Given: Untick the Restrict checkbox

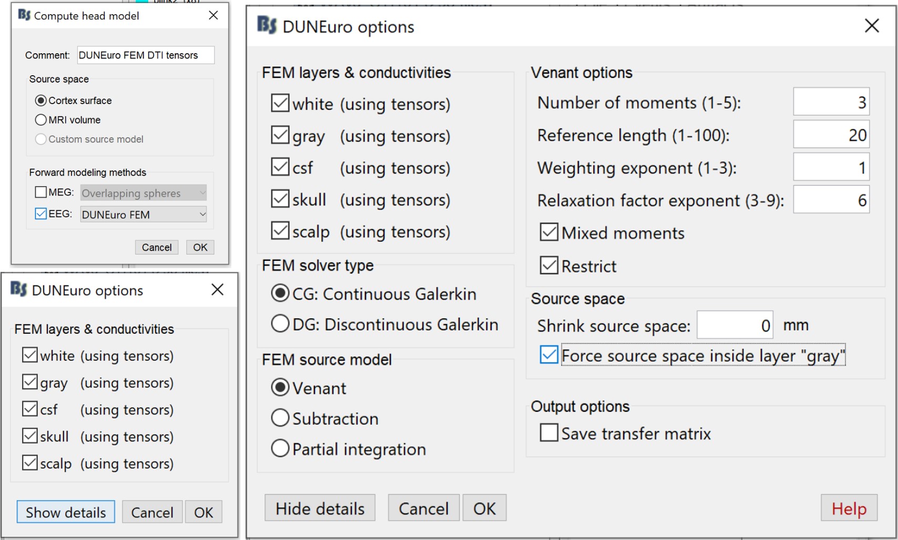Looking at the screenshot, I should pos(549,266).
